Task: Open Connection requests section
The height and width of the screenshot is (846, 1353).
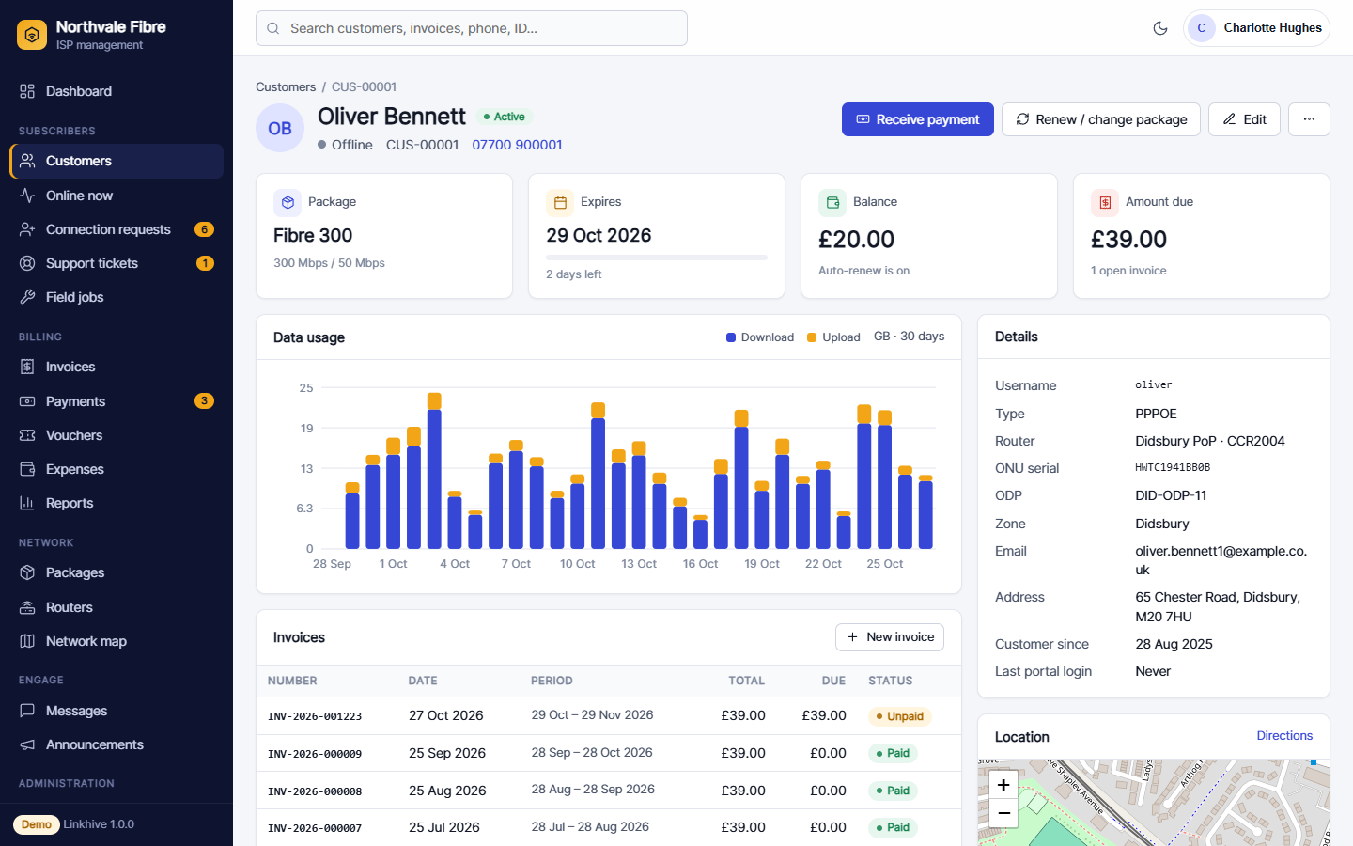Action: 117,229
